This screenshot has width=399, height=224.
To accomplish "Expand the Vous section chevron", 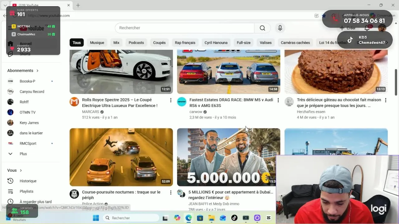I will [x=21, y=170].
